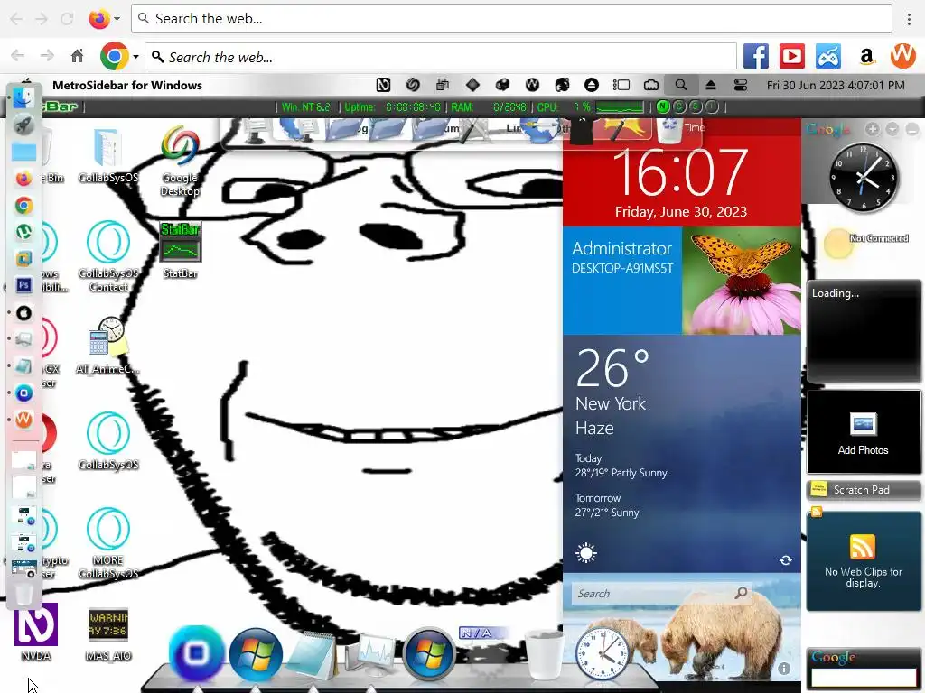Open uTorrent from the left dock
925x693 pixels.
(x=23, y=232)
